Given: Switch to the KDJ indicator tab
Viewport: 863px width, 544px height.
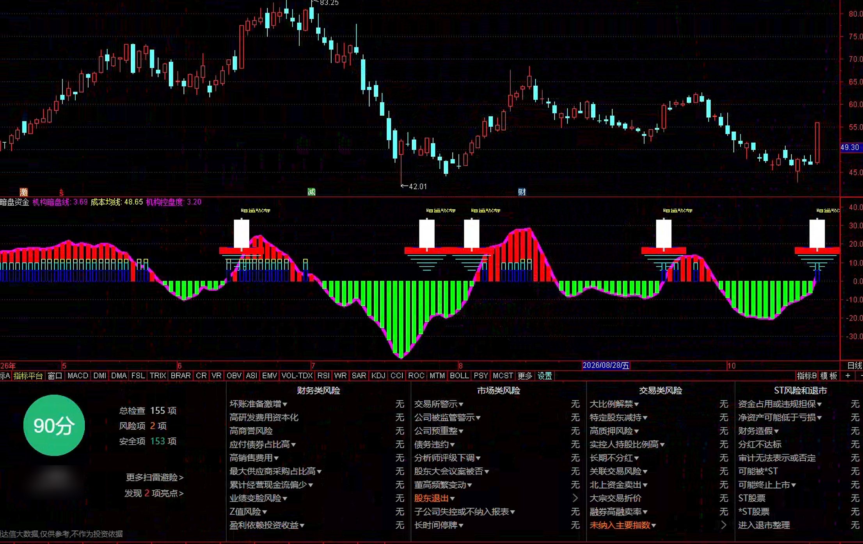Looking at the screenshot, I should pos(378,376).
